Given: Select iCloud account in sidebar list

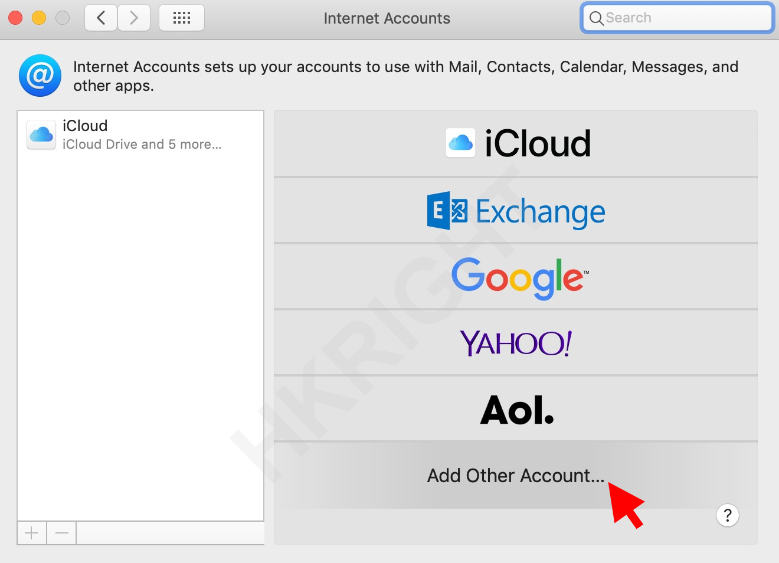Looking at the screenshot, I should click(140, 135).
